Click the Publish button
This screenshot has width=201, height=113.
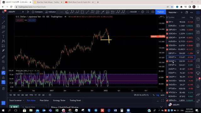(x=160, y=12)
